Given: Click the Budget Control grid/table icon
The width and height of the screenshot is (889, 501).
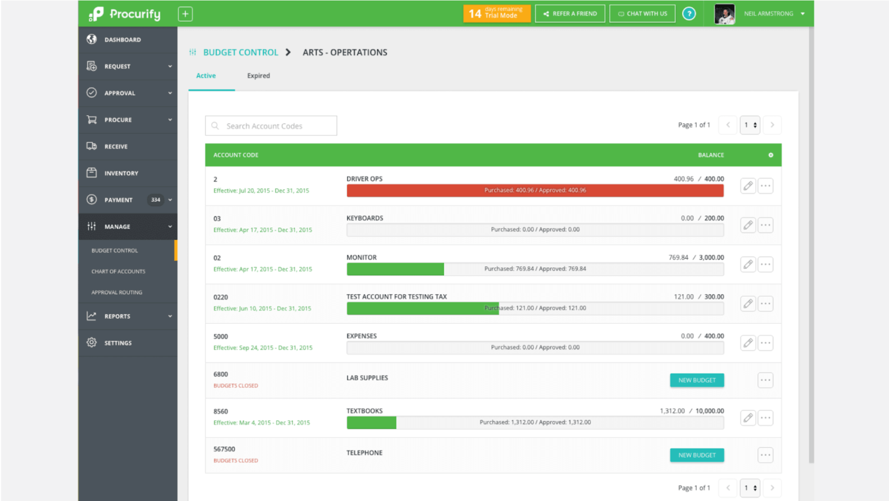Looking at the screenshot, I should click(x=194, y=52).
